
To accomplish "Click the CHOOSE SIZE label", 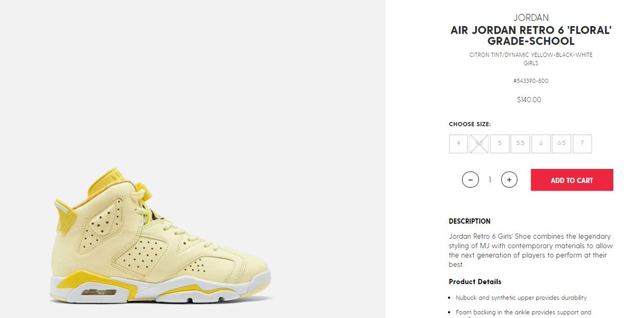I will click(469, 124).
